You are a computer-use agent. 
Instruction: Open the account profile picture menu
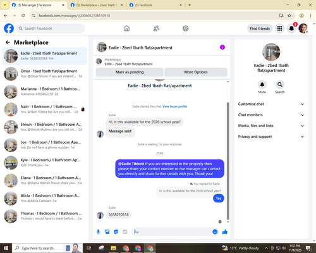303,28
